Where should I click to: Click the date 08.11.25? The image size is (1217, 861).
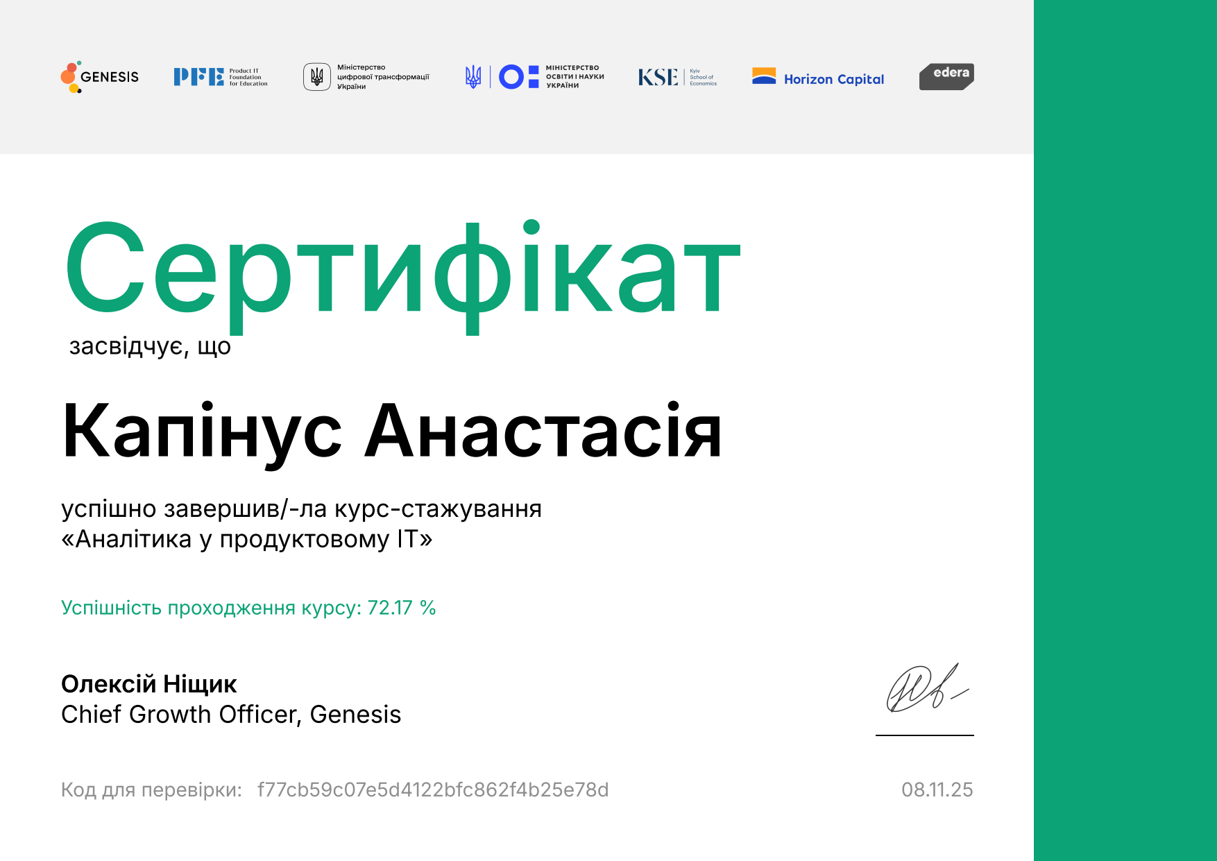(x=937, y=790)
